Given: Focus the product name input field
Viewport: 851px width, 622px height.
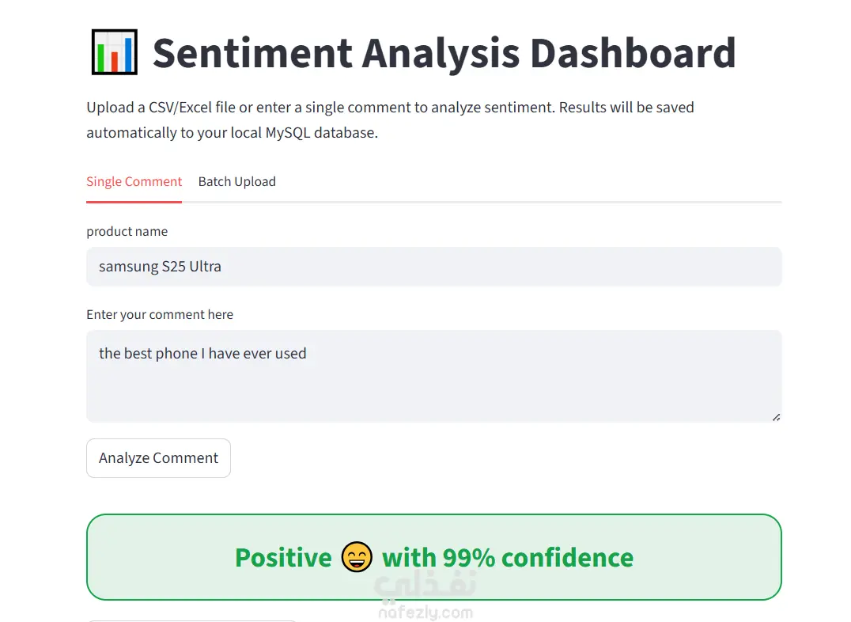Looking at the screenshot, I should point(433,267).
